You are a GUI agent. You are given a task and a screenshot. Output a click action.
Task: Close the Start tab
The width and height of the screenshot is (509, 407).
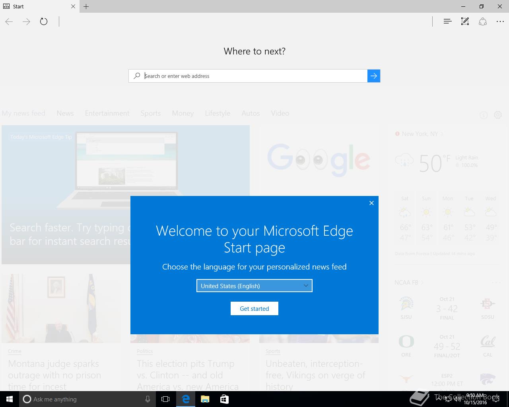(73, 6)
